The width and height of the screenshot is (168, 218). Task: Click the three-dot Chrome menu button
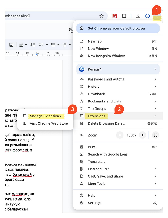click(x=157, y=16)
